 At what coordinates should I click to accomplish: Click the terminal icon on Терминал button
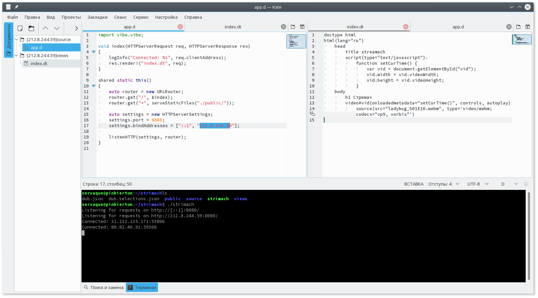131,287
